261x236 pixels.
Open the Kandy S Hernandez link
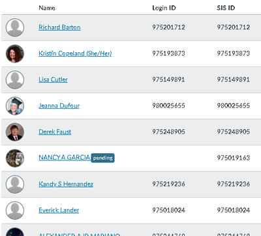[x=66, y=184]
